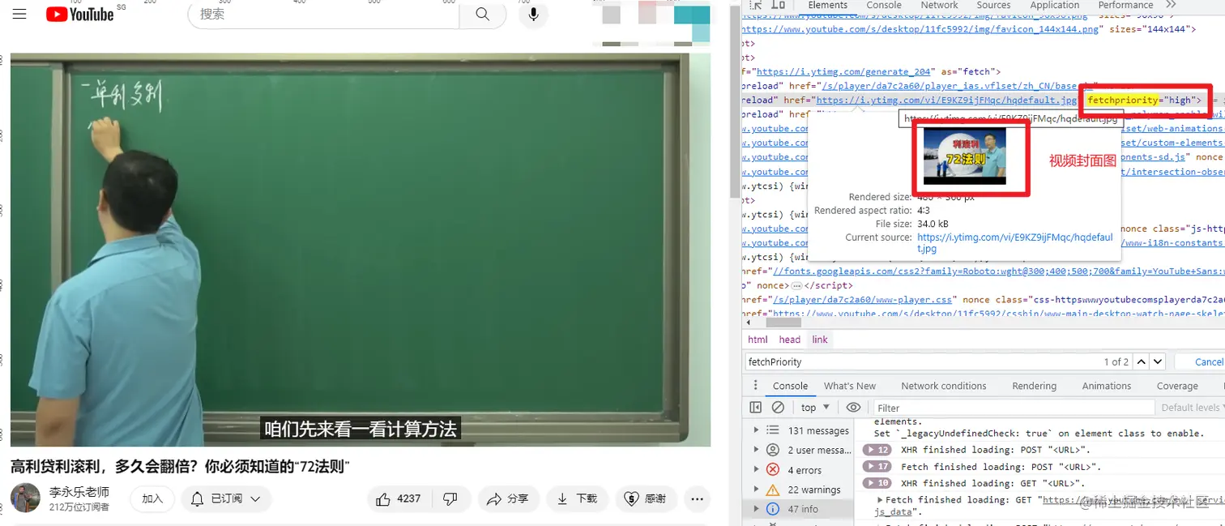Open the Current source hqdefault.jpg link

[x=1015, y=243]
